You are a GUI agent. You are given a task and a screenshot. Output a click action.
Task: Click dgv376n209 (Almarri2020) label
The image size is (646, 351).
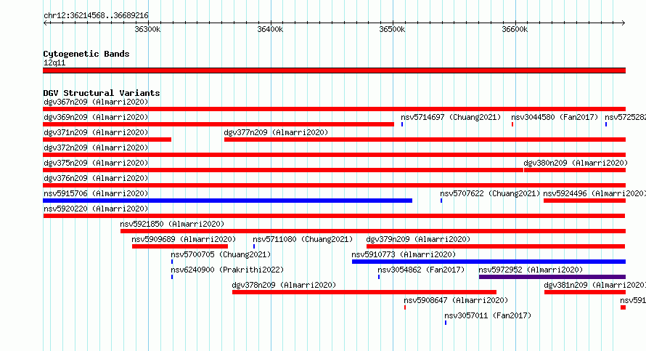click(x=96, y=178)
